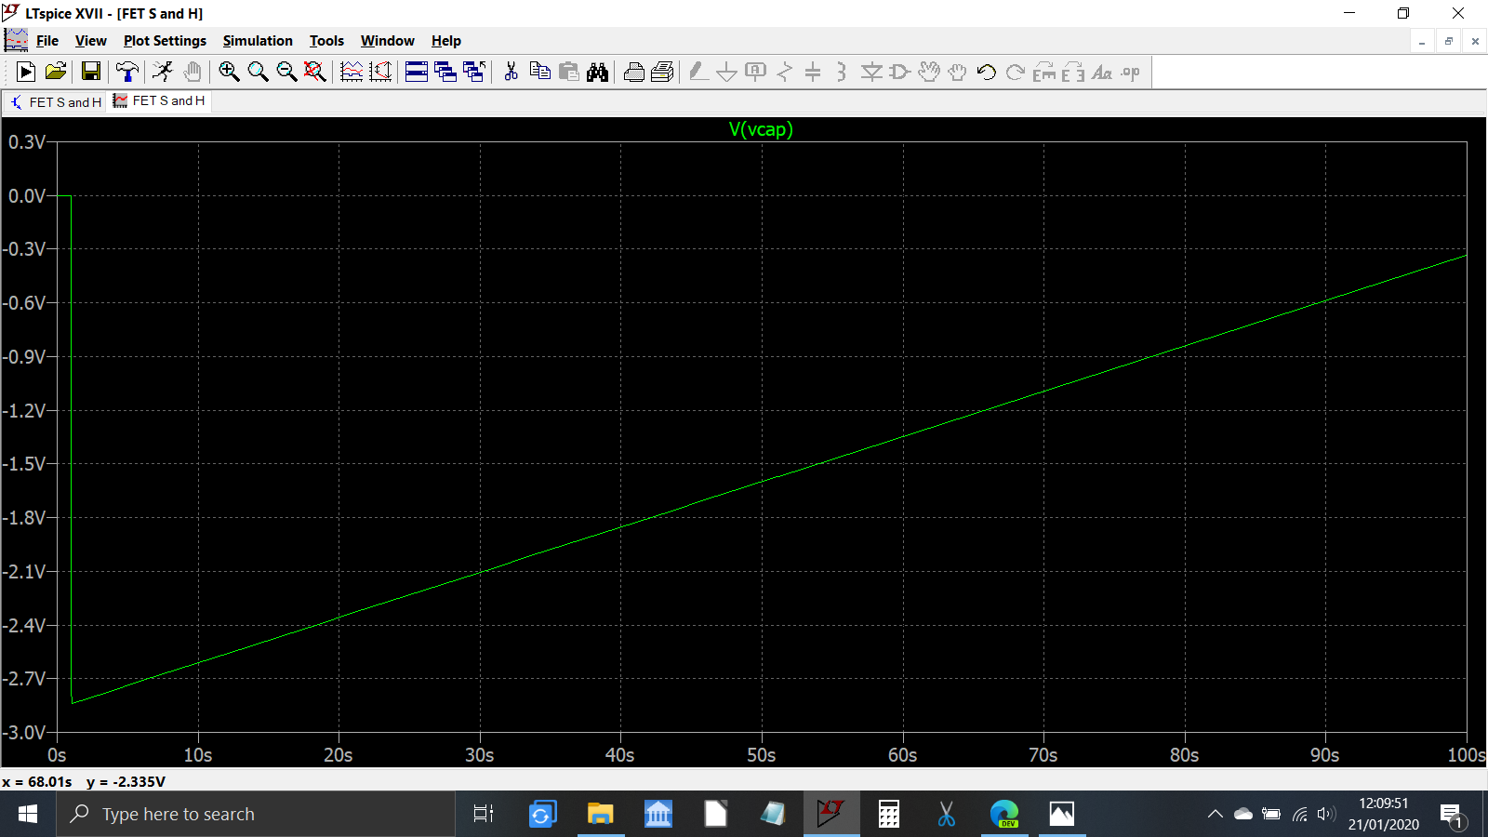The image size is (1488, 837).
Task: Open the View menu
Action: click(91, 41)
